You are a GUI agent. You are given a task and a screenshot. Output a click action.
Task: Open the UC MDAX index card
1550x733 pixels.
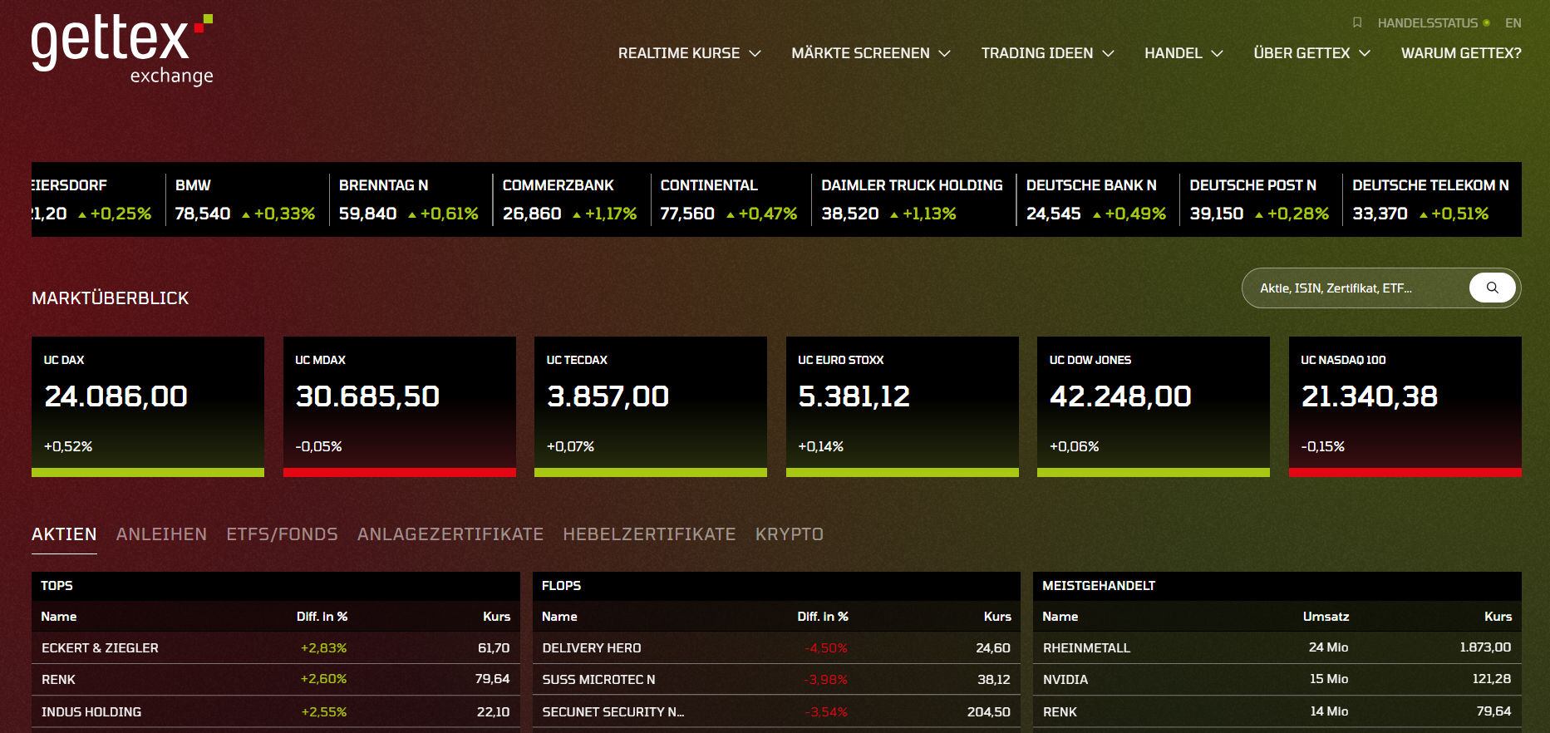(400, 406)
